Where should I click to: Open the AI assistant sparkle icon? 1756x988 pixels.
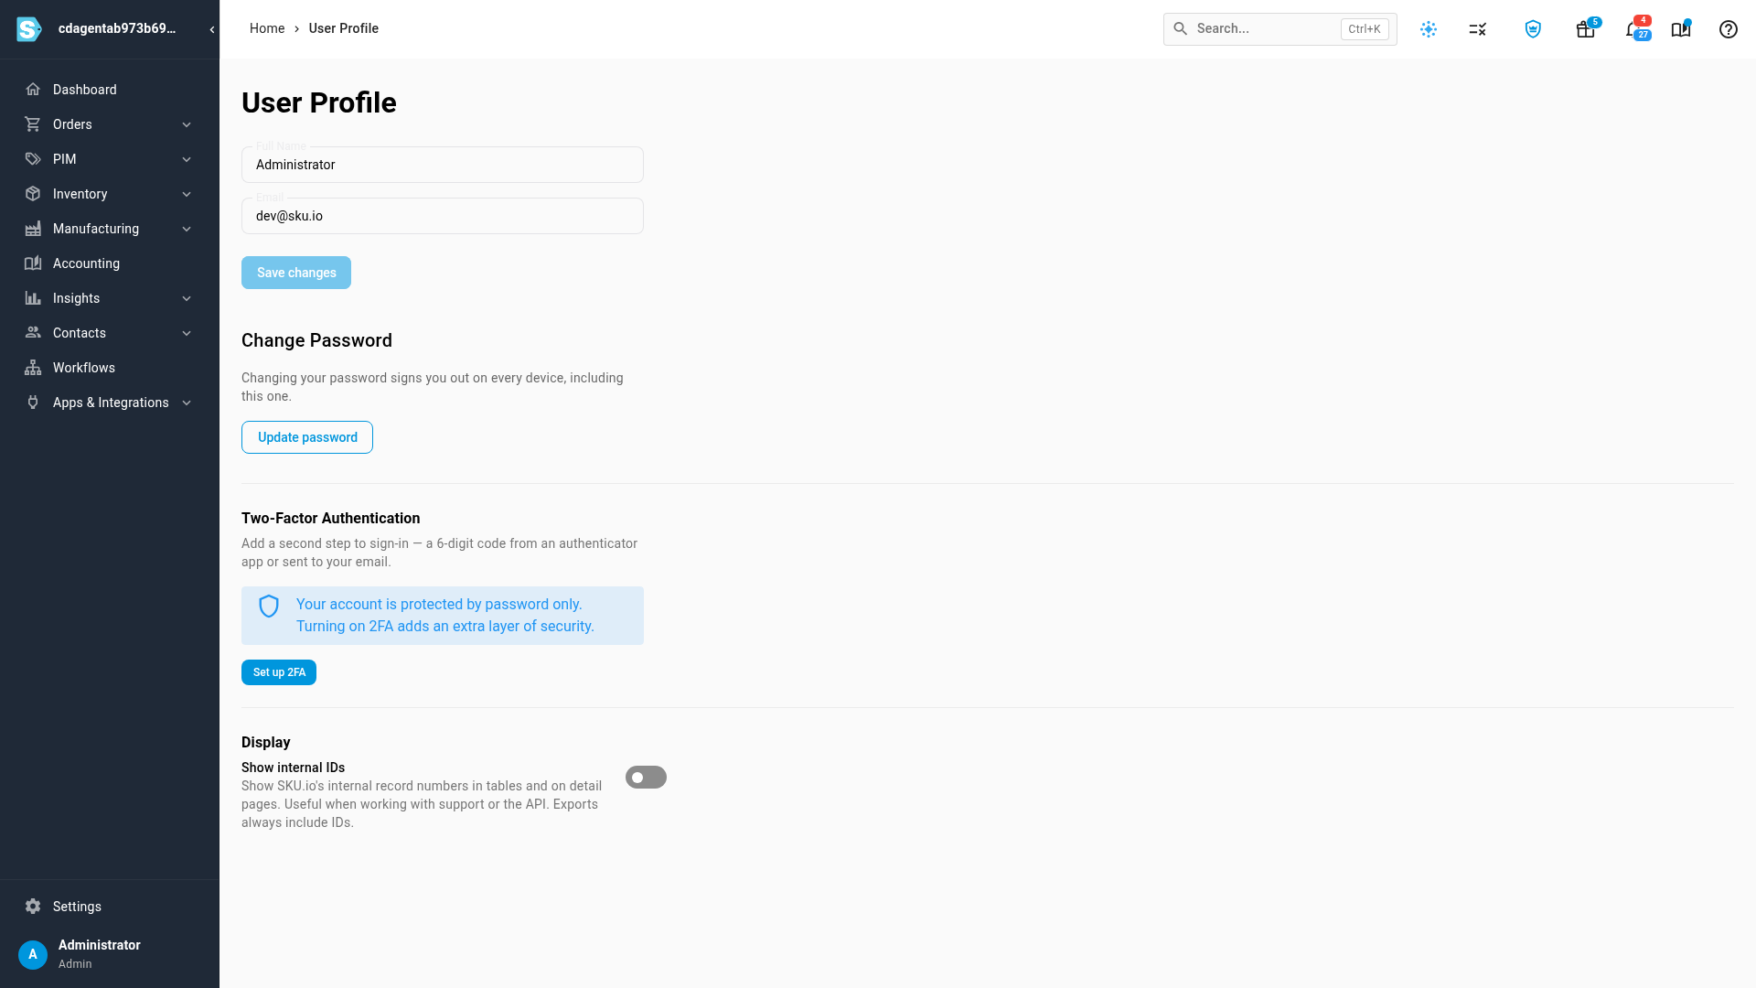coord(1429,29)
